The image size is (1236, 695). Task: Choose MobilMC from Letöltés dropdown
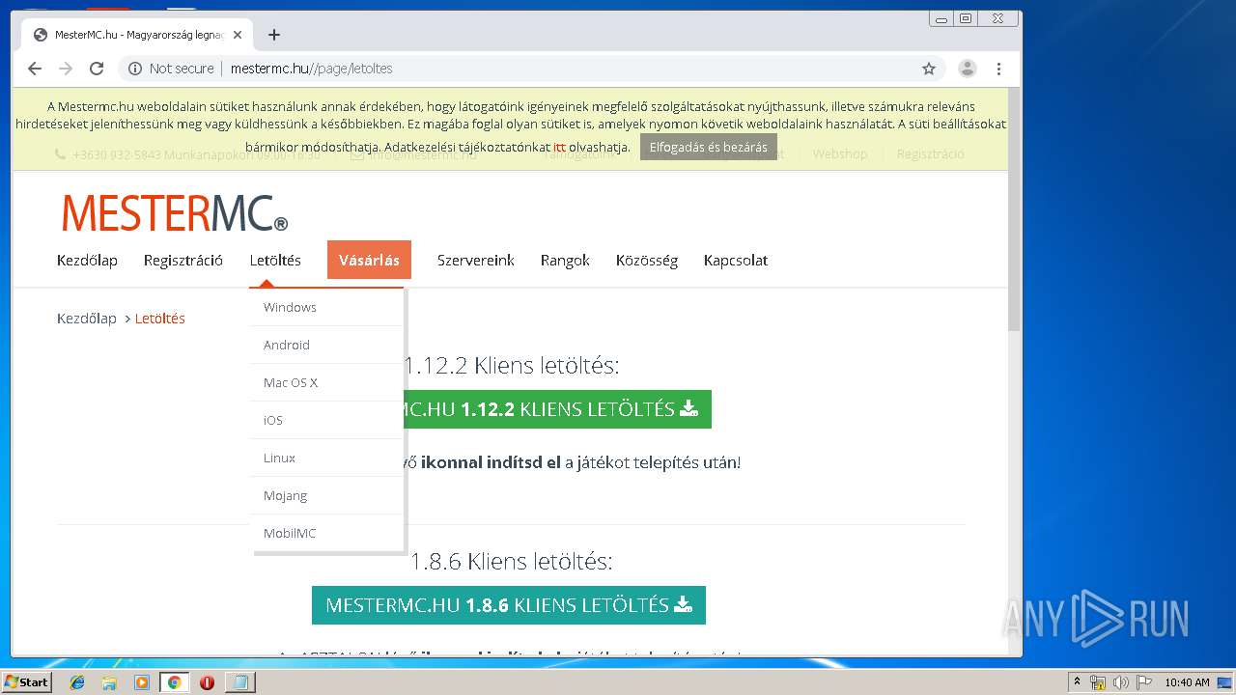328,533
